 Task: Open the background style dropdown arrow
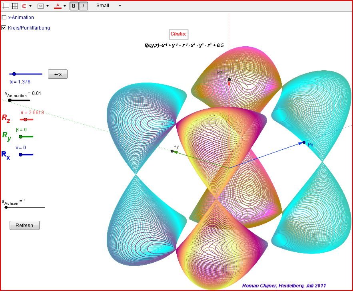point(48,6)
